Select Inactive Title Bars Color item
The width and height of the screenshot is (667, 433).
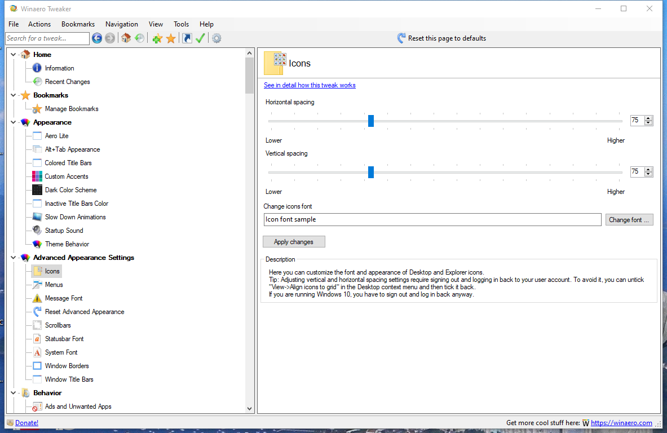pyautogui.click(x=77, y=204)
